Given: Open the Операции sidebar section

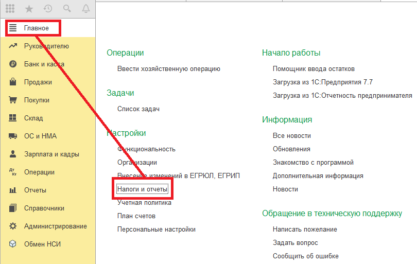Looking at the screenshot, I should (39, 172).
